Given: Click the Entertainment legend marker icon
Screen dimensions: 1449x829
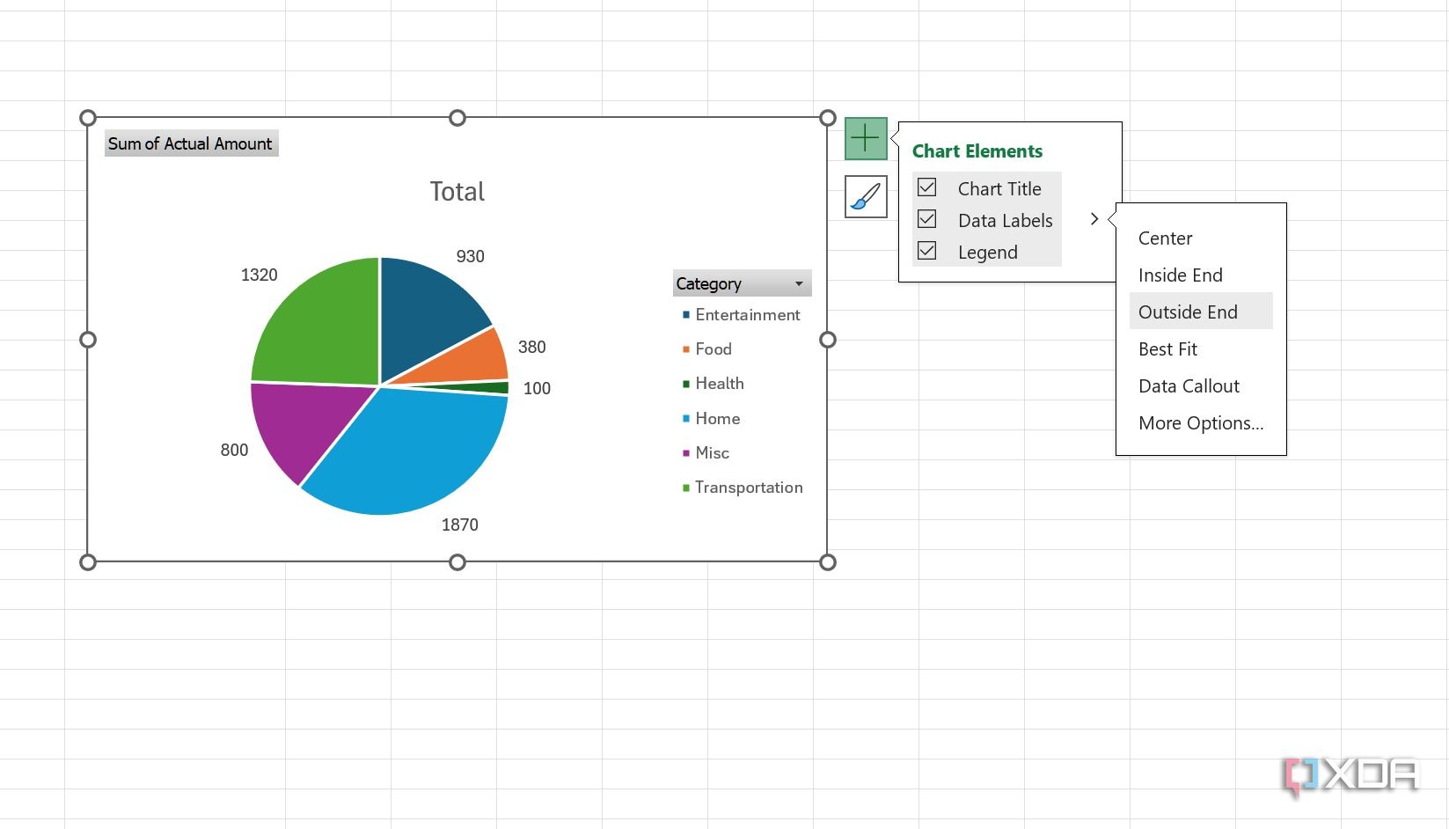Looking at the screenshot, I should point(685,314).
